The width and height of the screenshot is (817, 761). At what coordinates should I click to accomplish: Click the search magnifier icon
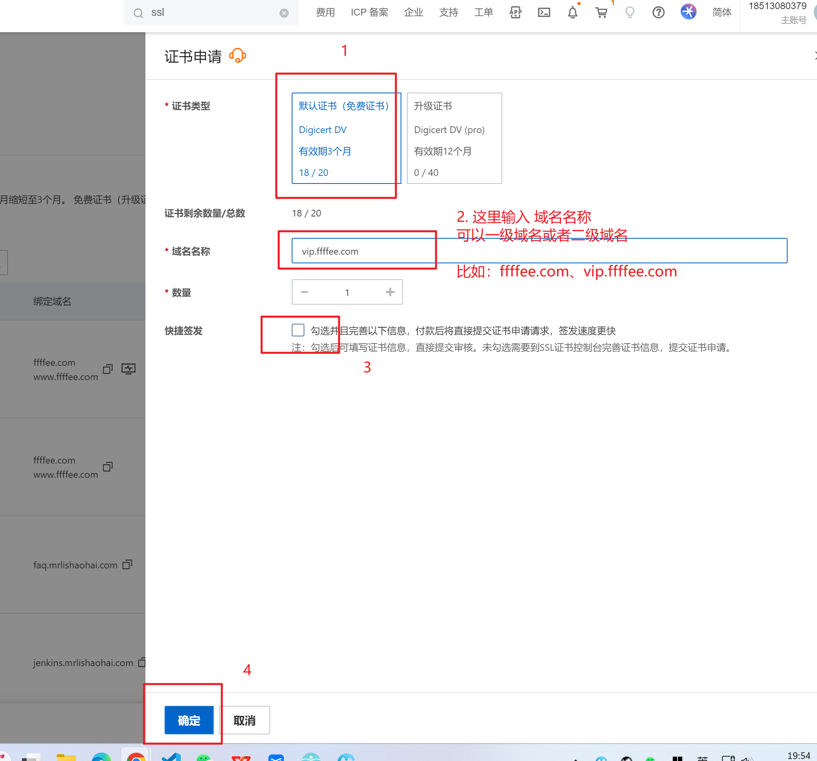139,13
